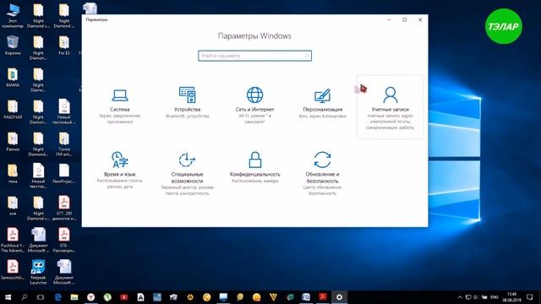
Task: Click the Найти параметр search field
Action: [x=254, y=56]
